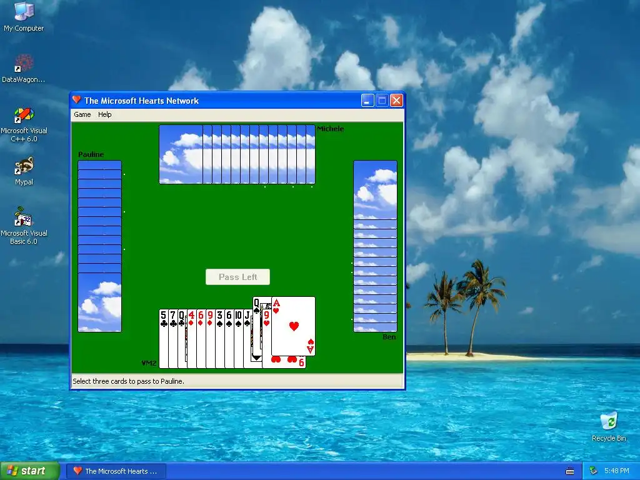Choose the 10 of spades card
Viewport: 640px width, 480px height.
click(238, 339)
